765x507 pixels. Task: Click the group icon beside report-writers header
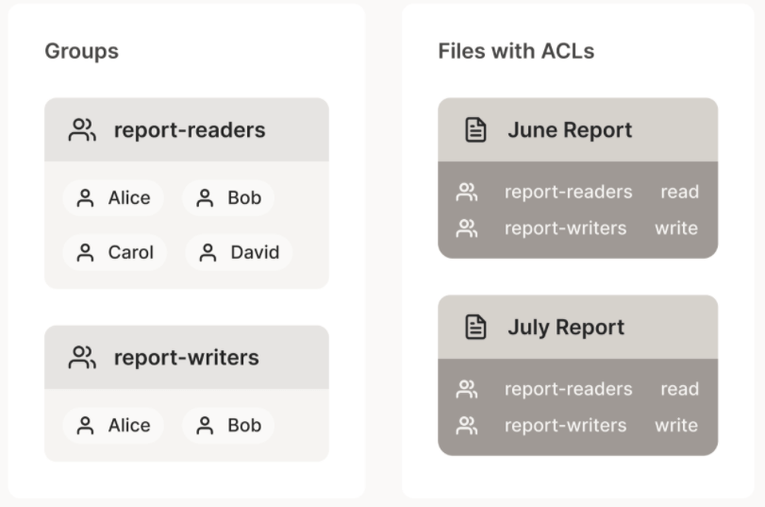(x=83, y=358)
